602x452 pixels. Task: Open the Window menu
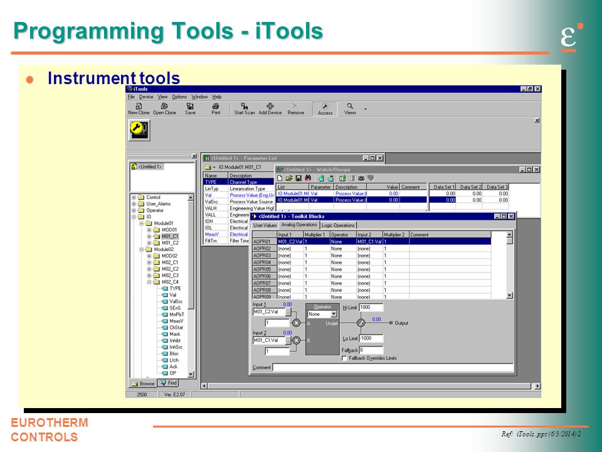coord(199,97)
